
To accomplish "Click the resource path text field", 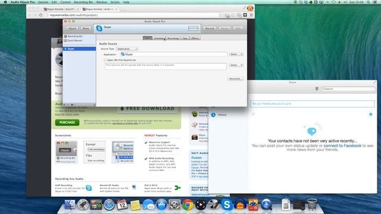I will tap(165, 66).
